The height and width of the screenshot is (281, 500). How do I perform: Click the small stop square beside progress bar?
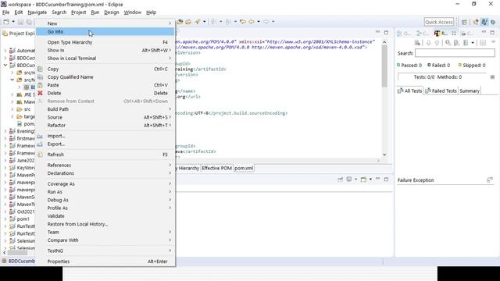pos(492,77)
